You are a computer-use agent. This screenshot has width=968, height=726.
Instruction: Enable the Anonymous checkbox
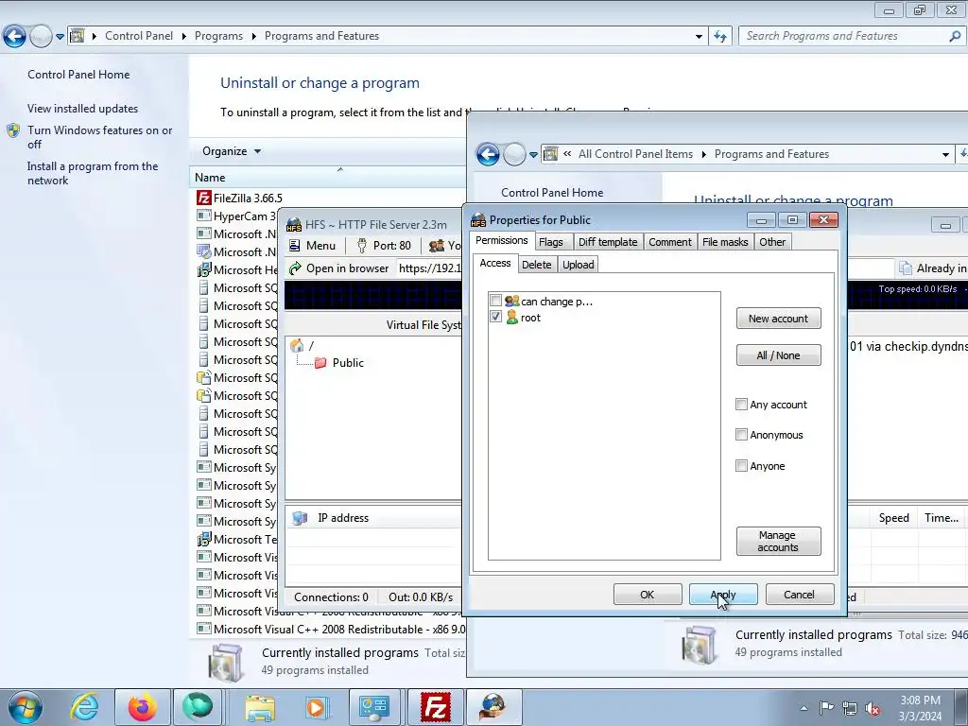point(741,435)
